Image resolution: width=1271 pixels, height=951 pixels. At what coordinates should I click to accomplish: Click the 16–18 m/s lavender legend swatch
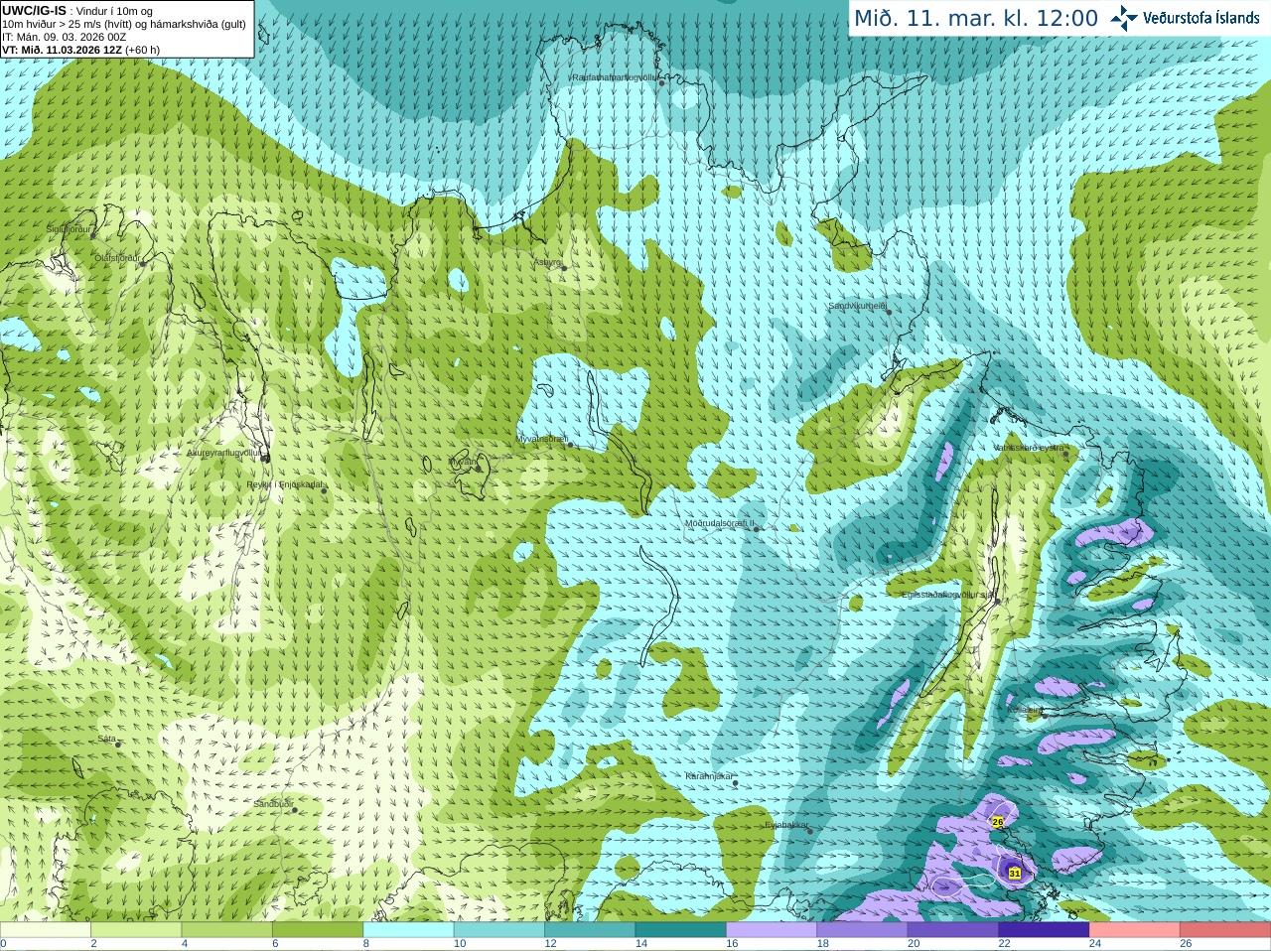coord(772,930)
